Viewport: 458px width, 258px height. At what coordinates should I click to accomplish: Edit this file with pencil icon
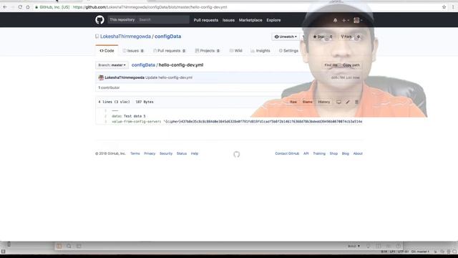click(348, 102)
